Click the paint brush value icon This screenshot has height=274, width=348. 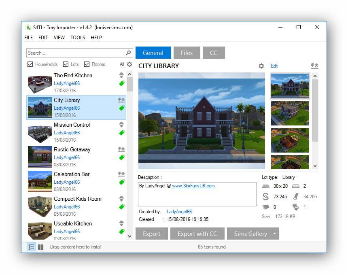tap(296, 197)
